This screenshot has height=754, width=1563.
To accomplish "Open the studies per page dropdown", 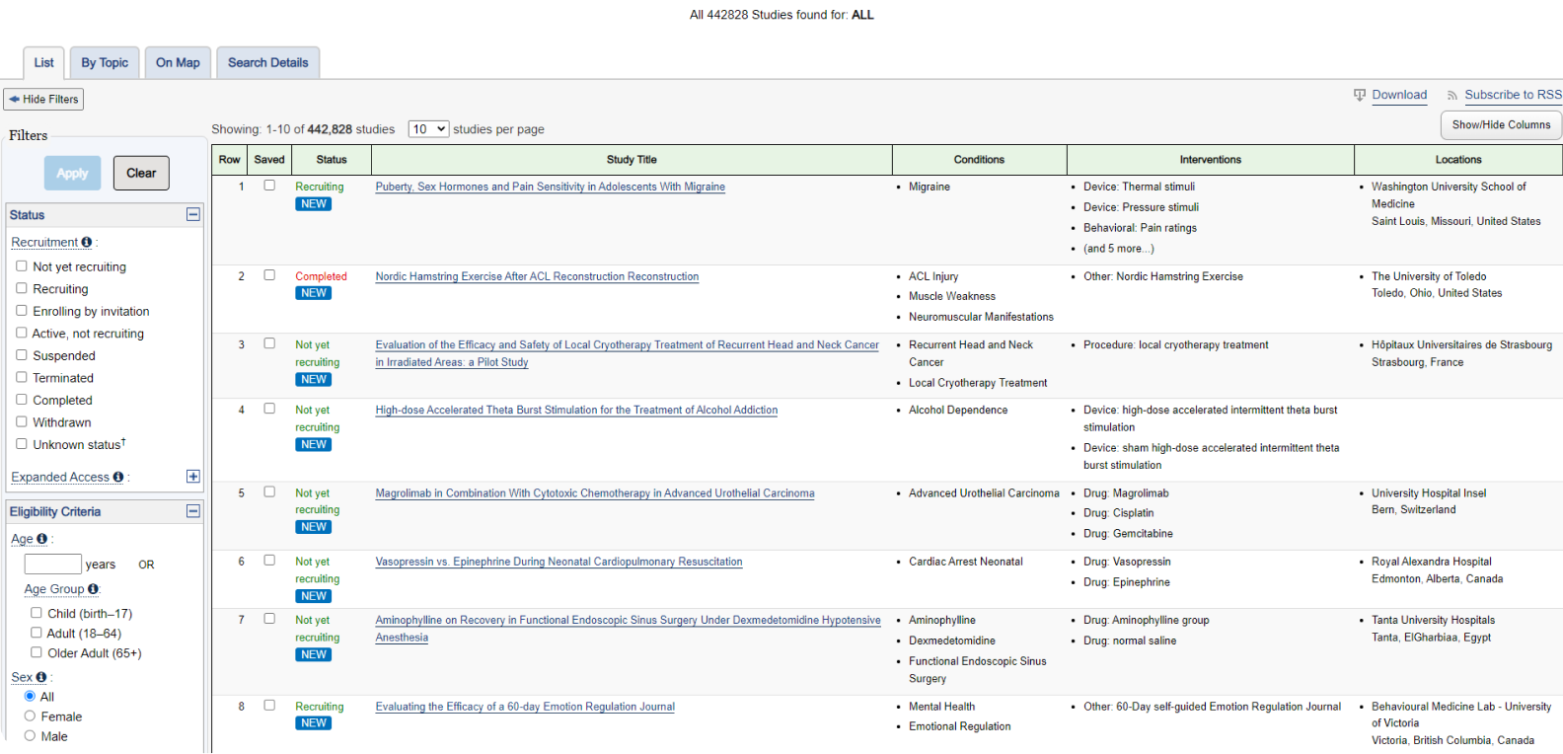I will pos(428,129).
